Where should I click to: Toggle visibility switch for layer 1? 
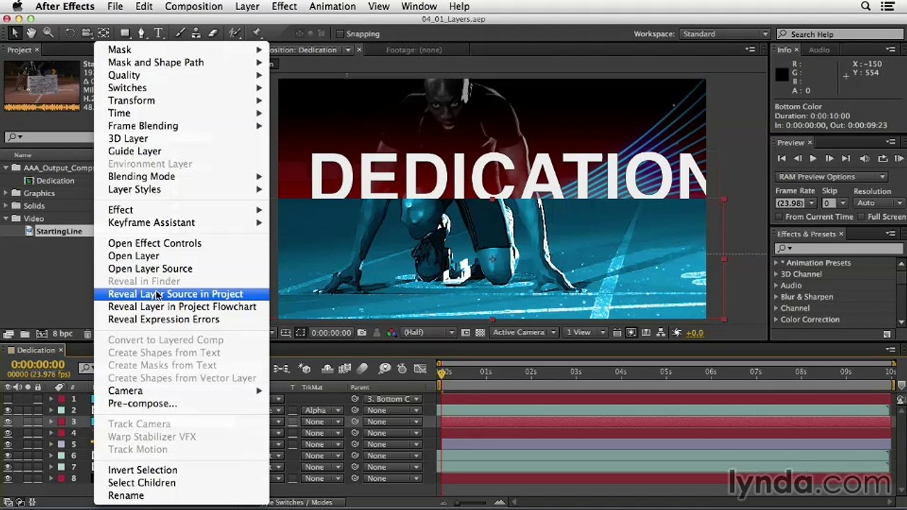click(8, 399)
